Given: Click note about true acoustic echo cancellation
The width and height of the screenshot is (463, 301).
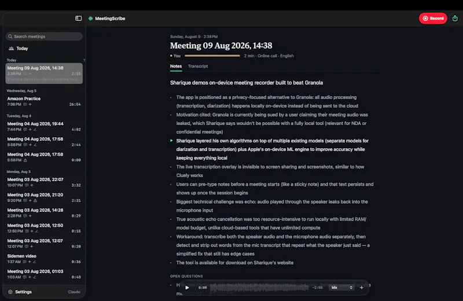Looking at the screenshot, I should tap(271, 223).
